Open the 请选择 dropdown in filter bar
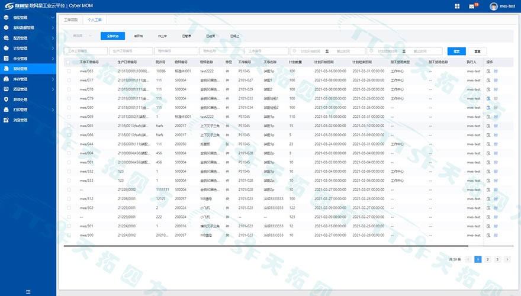 pyautogui.click(x=80, y=36)
